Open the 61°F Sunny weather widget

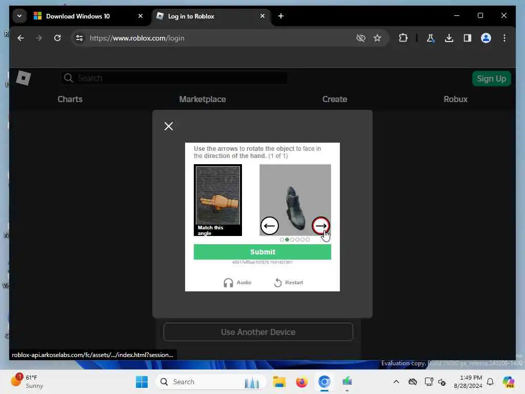click(27, 382)
